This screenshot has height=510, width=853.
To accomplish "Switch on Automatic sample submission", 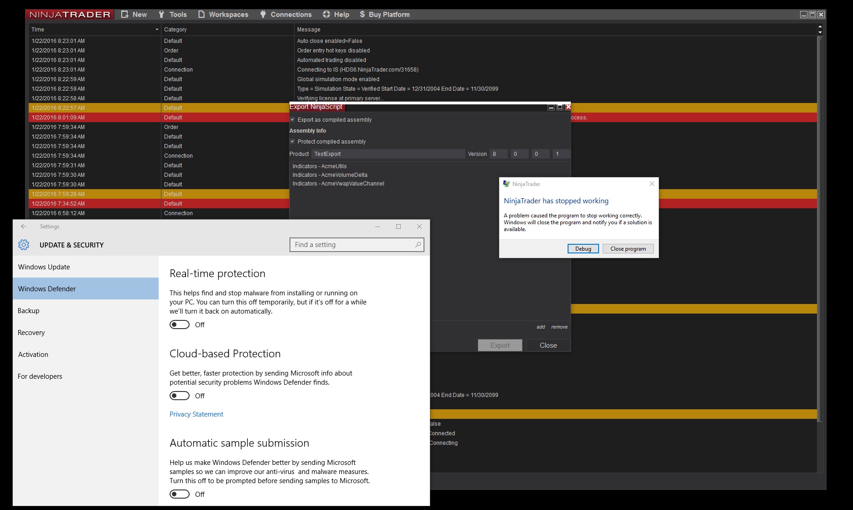I will 180,494.
